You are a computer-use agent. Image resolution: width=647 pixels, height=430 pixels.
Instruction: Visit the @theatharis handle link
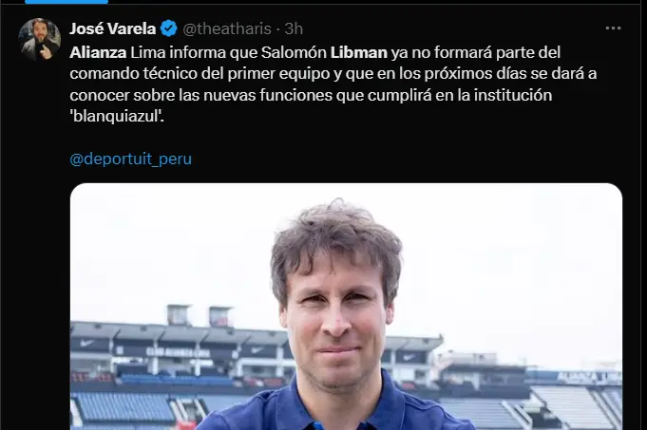coord(227,28)
